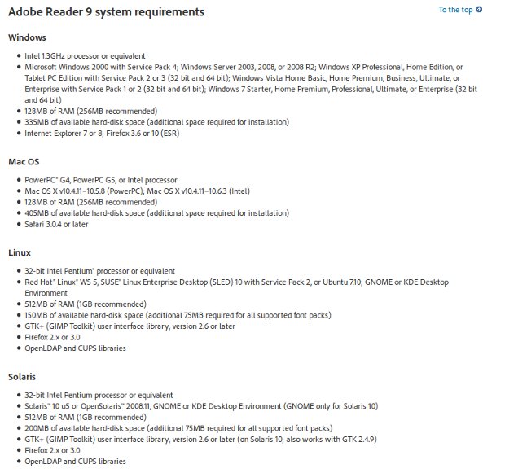505x473 pixels.
Task: Click the Linux GTK+ version 2.6 or later line
Action: pyautogui.click(x=130, y=326)
